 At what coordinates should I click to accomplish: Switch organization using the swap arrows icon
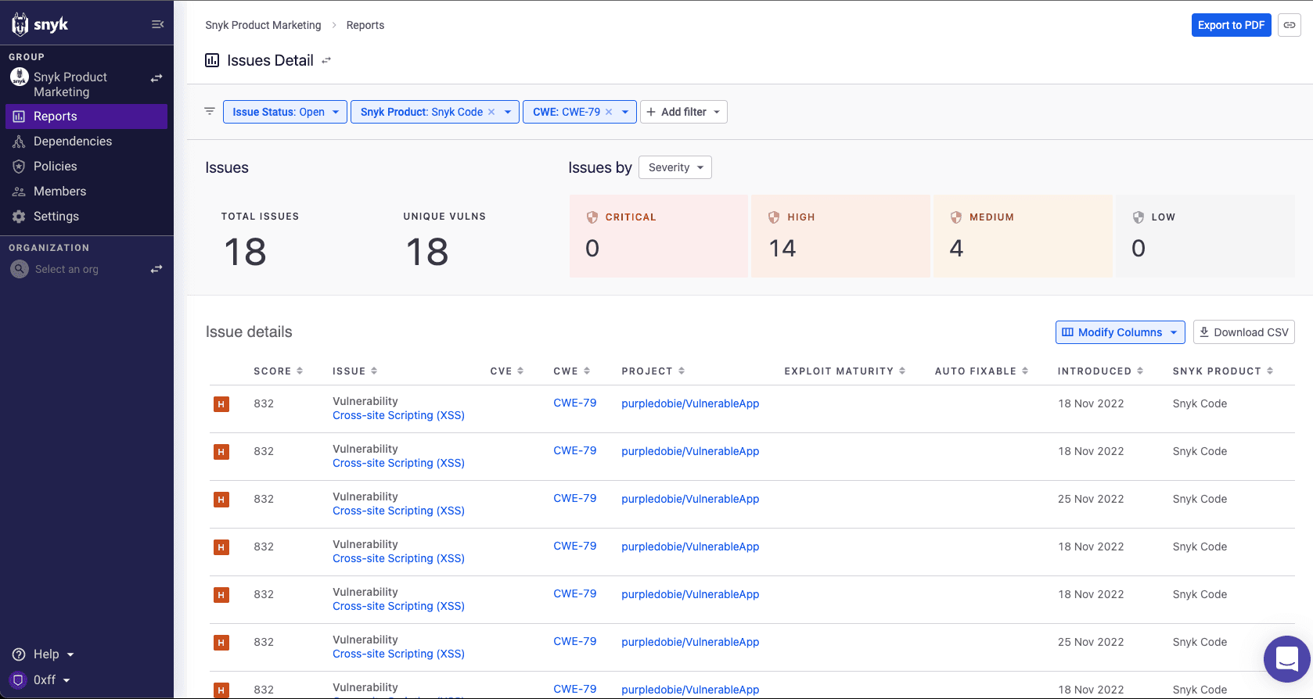pyautogui.click(x=156, y=269)
